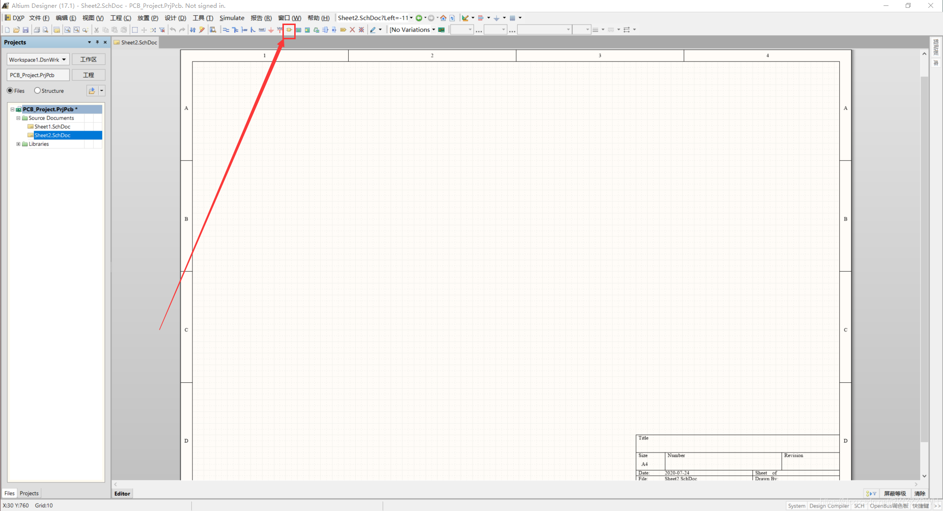This screenshot has height=511, width=943.
Task: Click the cross probe icon
Action: [202, 30]
